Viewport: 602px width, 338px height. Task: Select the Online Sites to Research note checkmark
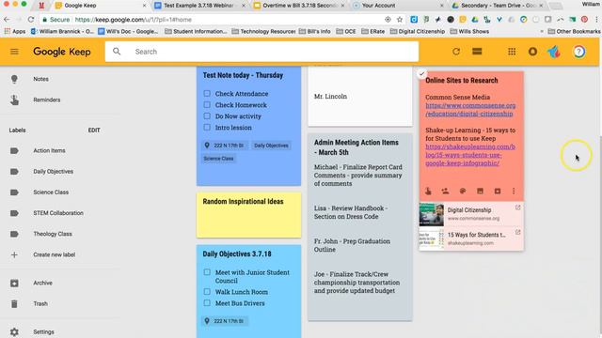coord(421,73)
